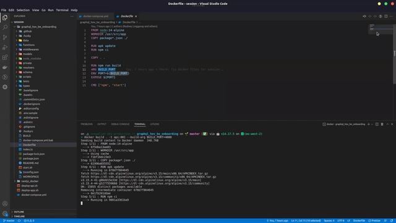The height and width of the screenshot is (223, 396).
Task: Click LF end of line sequence
Action: (348, 221)
